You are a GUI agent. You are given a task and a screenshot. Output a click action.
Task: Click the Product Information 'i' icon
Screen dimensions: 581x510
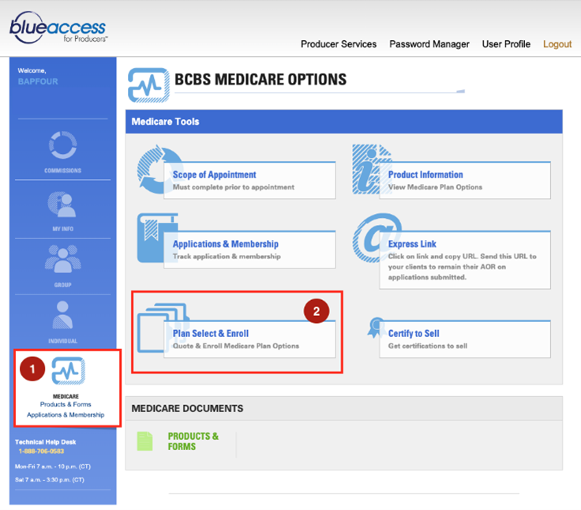(369, 168)
